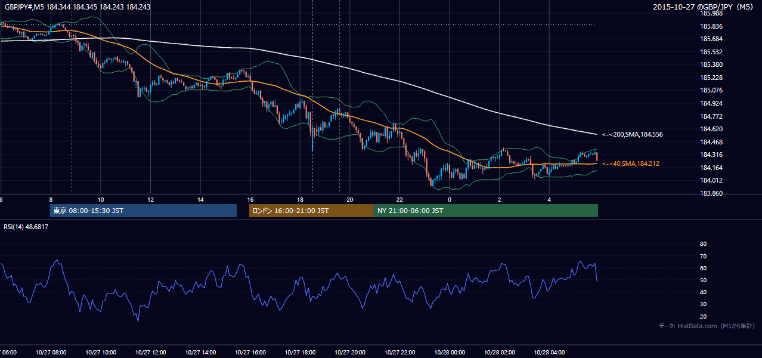Click price axis label 184.316
Screen dimensions: 762x358
(711, 155)
